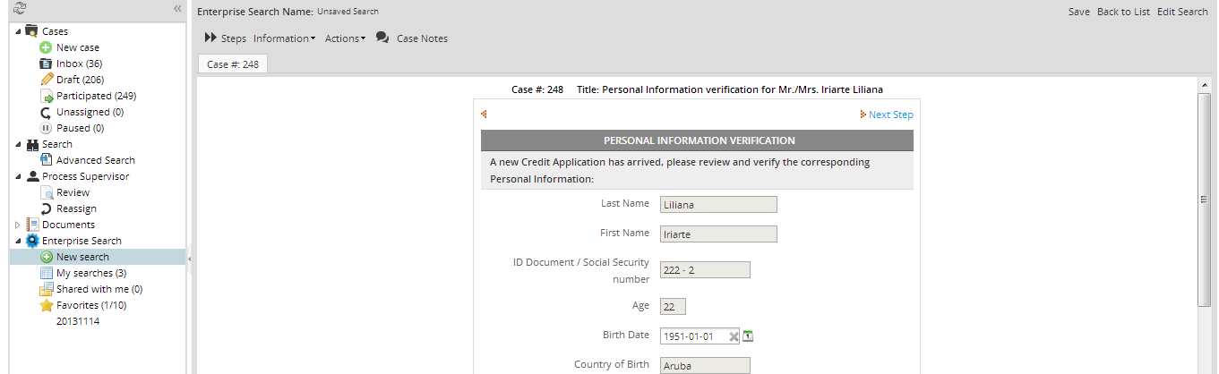1219x374 pixels.
Task: Collapse sidebar with the double chevron icon
Action: coord(177,8)
